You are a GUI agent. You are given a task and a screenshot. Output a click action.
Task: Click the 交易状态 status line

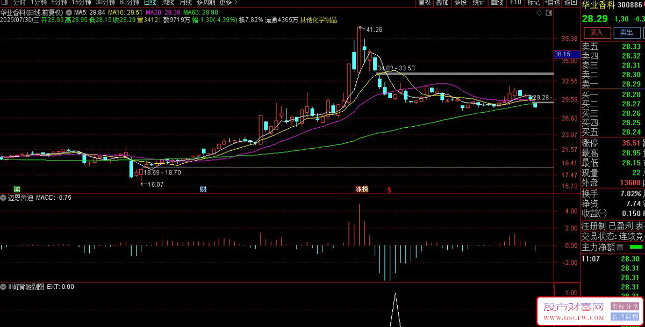pos(613,236)
